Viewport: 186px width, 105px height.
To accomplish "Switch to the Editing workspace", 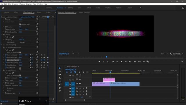I will (x=70, y=8).
